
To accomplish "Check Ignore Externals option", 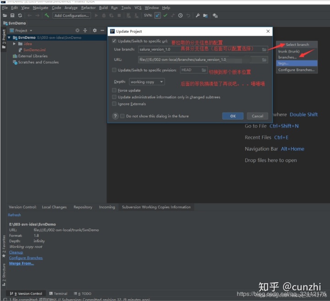I will click(114, 104).
